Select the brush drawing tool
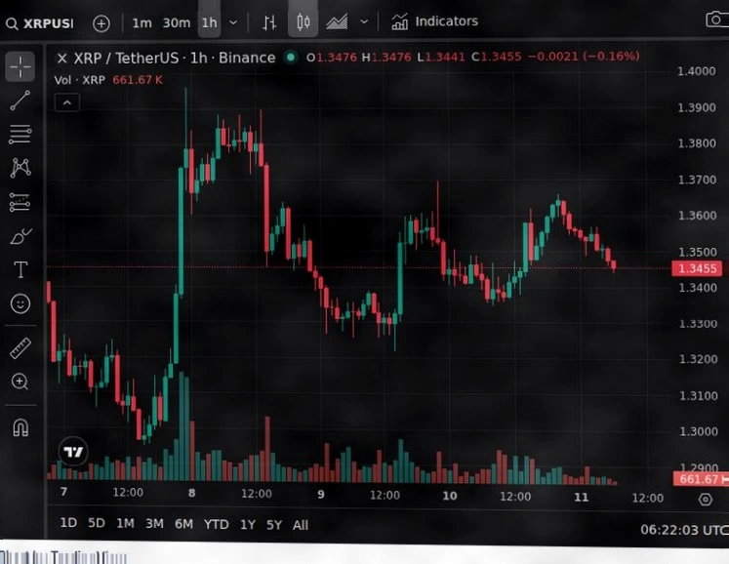Viewport: 729px width, 564px height. 20,236
